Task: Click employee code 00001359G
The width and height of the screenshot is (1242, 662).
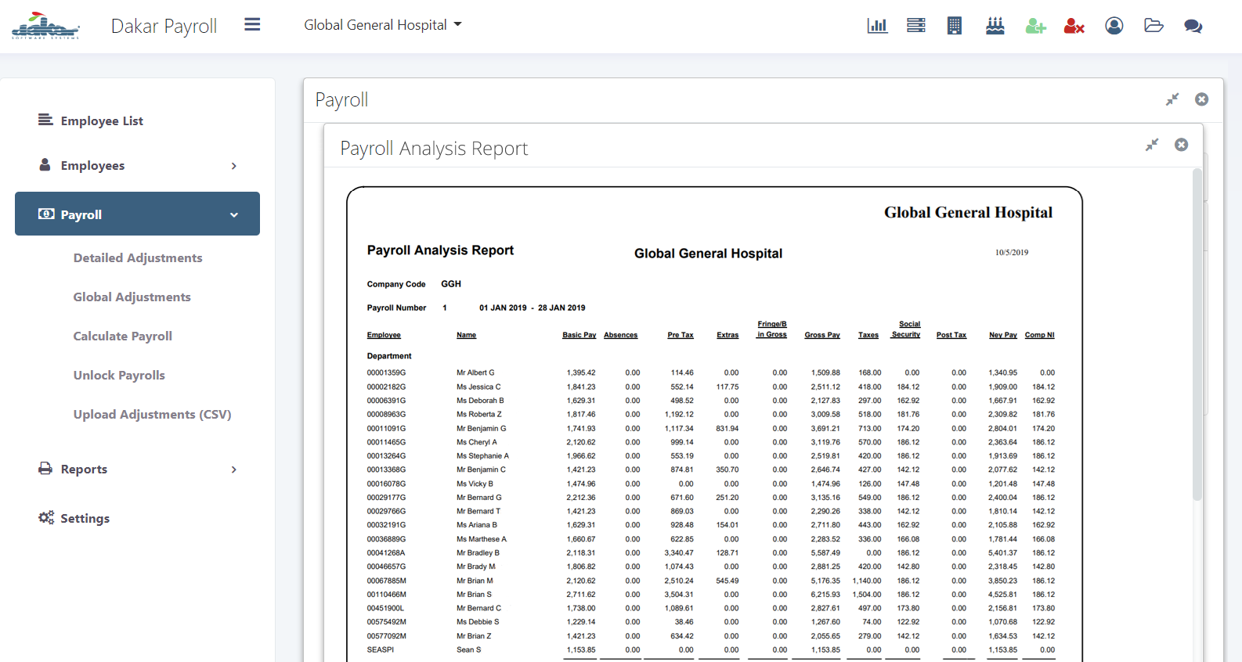Action: [386, 372]
